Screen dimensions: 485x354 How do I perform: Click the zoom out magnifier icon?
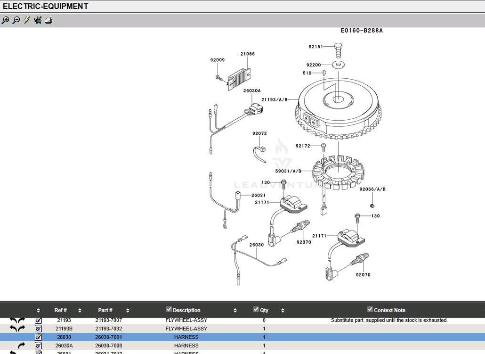pos(16,20)
